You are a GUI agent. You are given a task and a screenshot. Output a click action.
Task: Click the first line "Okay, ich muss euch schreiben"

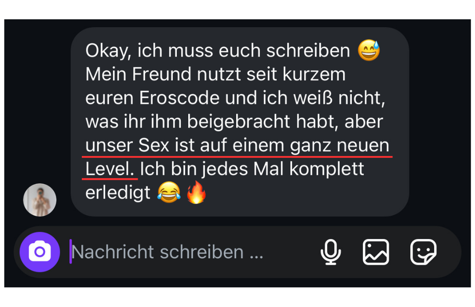point(218,50)
